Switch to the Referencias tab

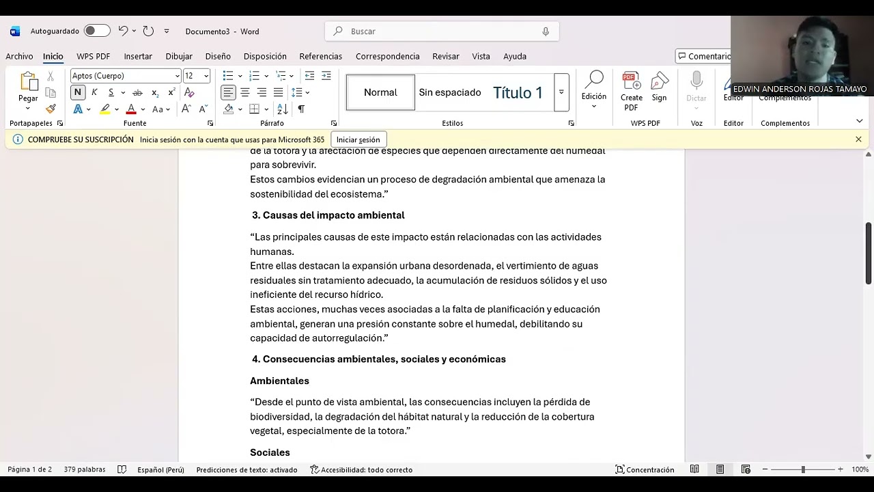click(x=320, y=56)
